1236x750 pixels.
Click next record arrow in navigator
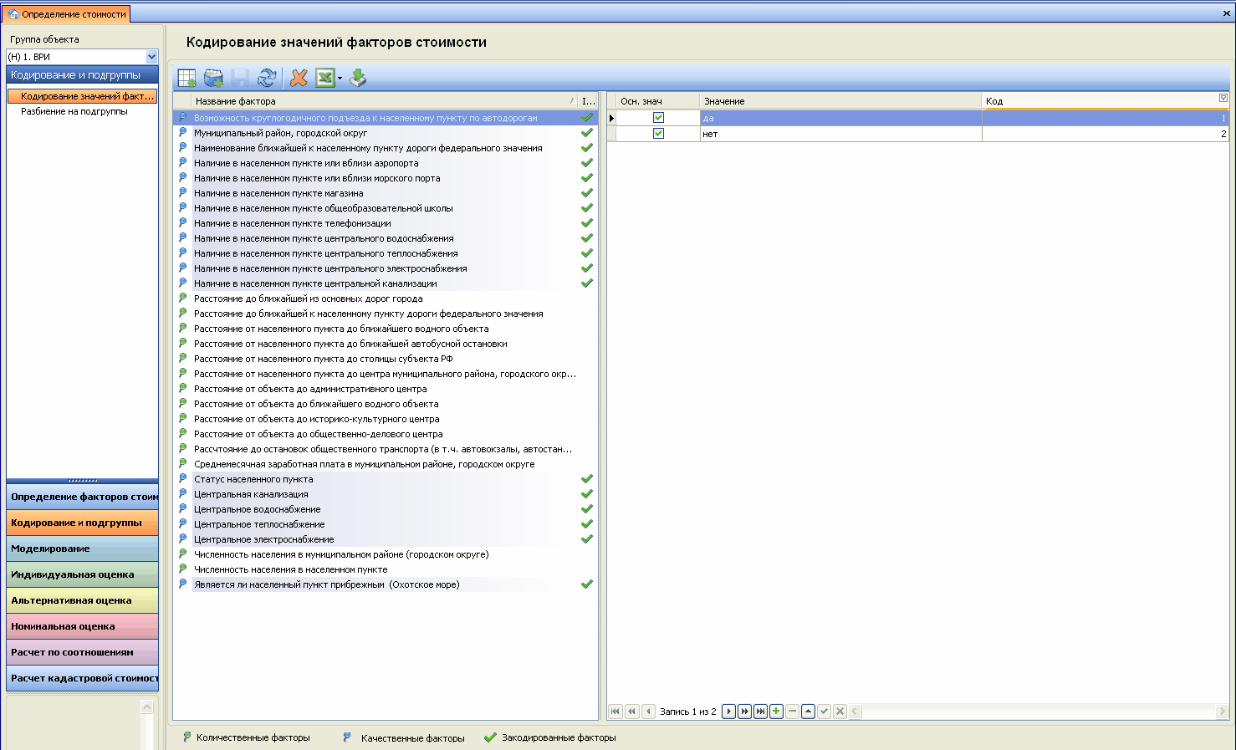(x=728, y=712)
